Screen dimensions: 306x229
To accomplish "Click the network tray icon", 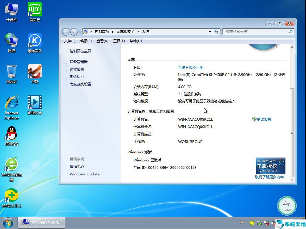I will pos(266,223).
